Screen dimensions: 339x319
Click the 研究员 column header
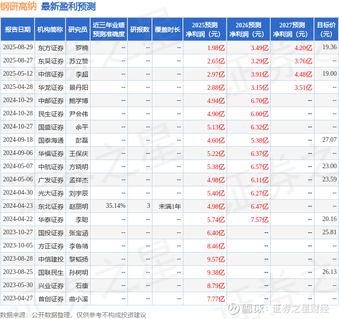coord(78,30)
